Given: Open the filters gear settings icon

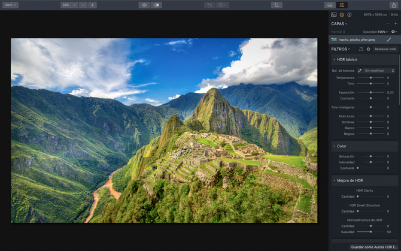Looking at the screenshot, I should tap(368, 49).
